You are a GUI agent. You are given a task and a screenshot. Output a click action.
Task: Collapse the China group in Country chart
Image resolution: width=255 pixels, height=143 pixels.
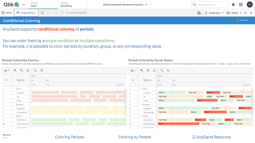pyautogui.click(x=14, y=89)
